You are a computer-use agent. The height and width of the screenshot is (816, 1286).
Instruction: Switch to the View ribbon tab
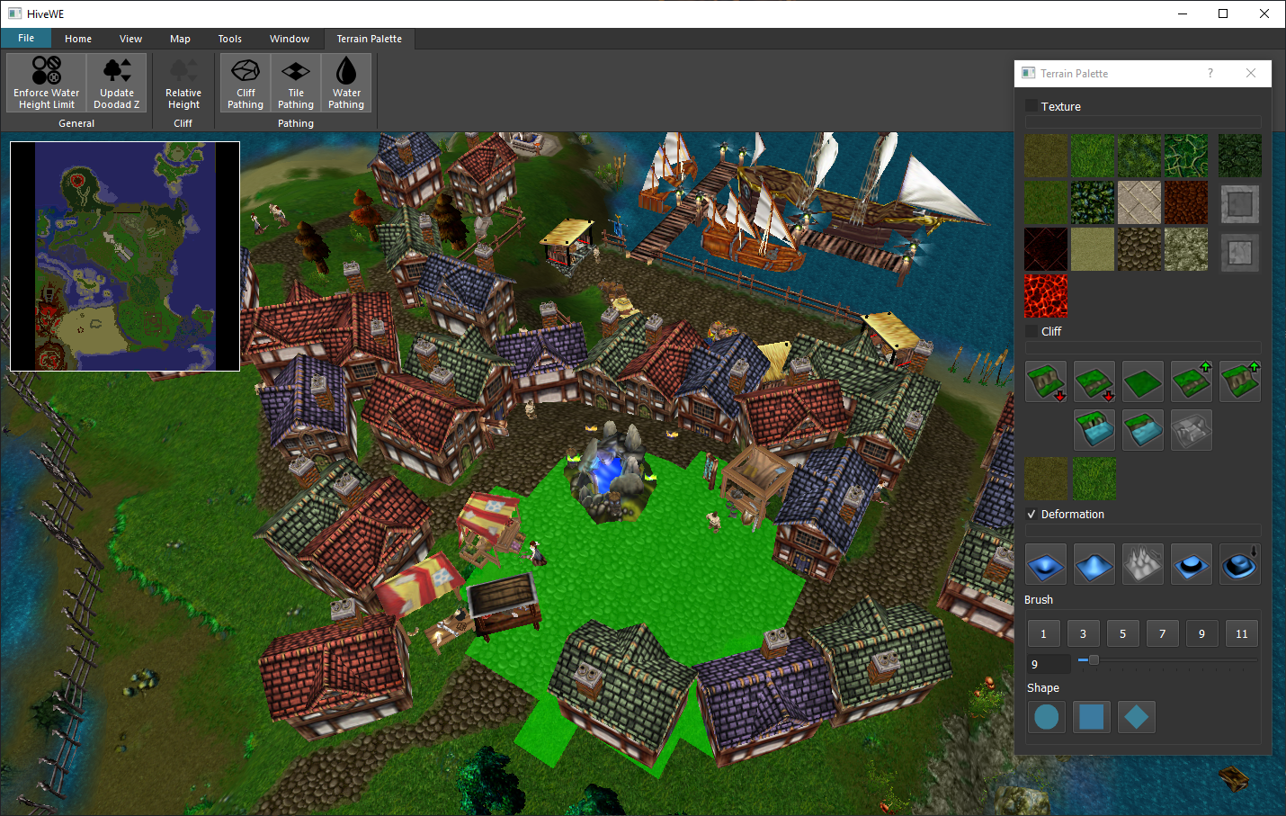[131, 39]
